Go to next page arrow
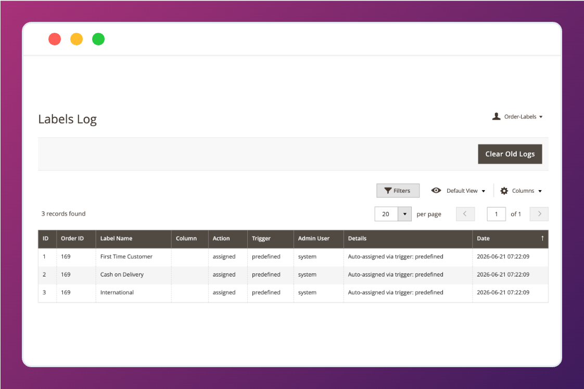584x389 pixels. 539,214
